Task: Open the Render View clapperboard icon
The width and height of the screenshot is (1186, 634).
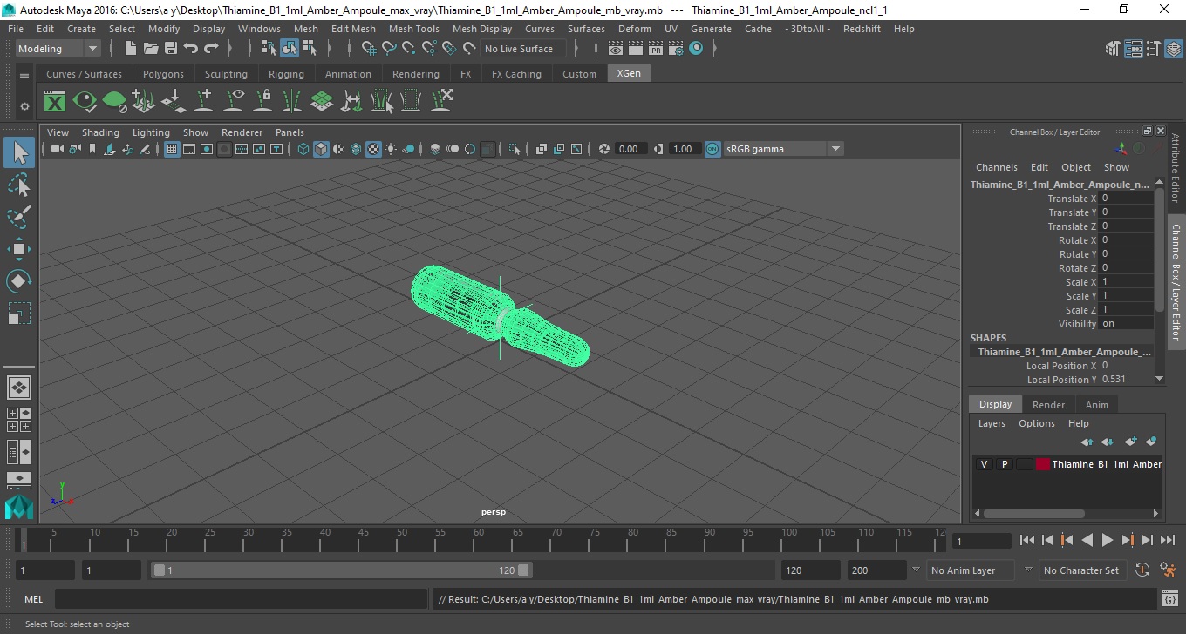Action: [x=615, y=49]
